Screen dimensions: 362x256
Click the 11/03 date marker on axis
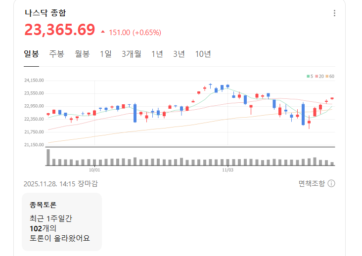pyautogui.click(x=227, y=170)
